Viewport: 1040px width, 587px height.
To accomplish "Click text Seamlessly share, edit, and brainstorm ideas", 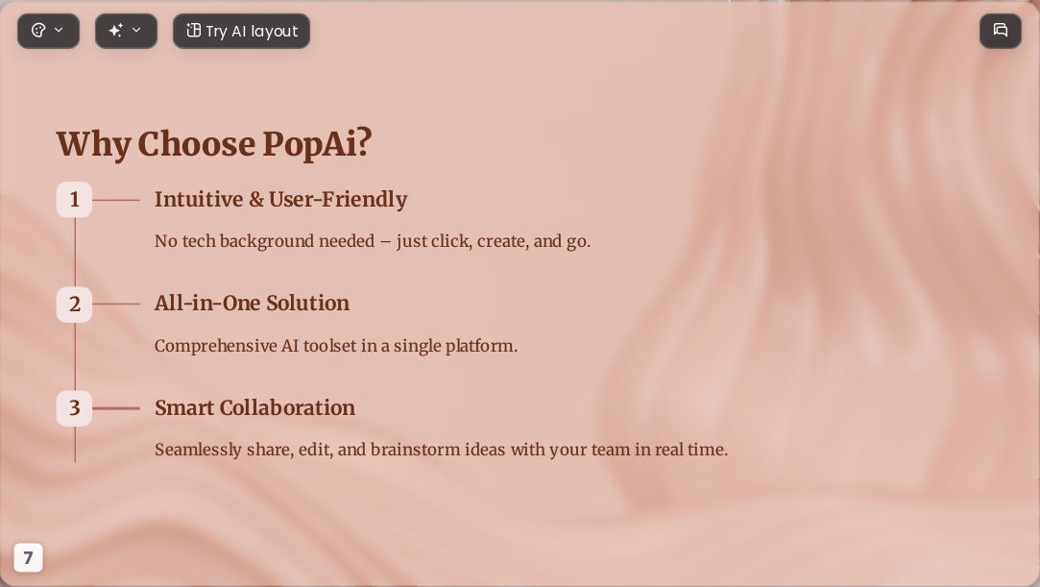I will (x=330, y=450).
